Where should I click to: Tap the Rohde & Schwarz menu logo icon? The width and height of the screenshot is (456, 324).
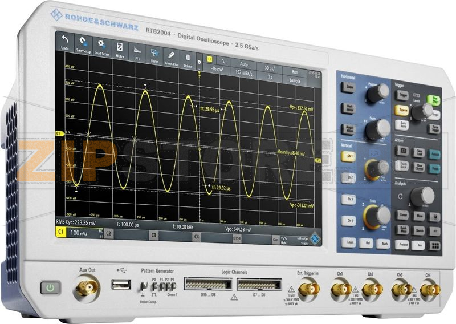pyautogui.click(x=315, y=239)
